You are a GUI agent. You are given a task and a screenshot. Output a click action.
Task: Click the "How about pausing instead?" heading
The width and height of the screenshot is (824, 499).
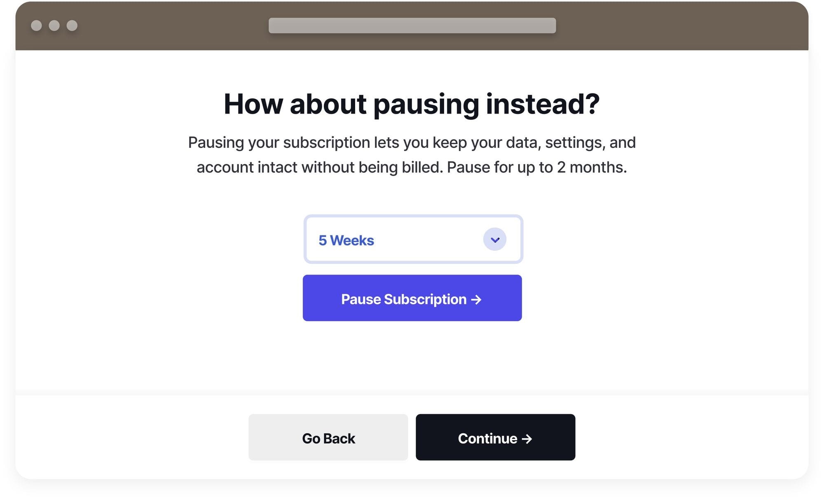[x=412, y=104]
